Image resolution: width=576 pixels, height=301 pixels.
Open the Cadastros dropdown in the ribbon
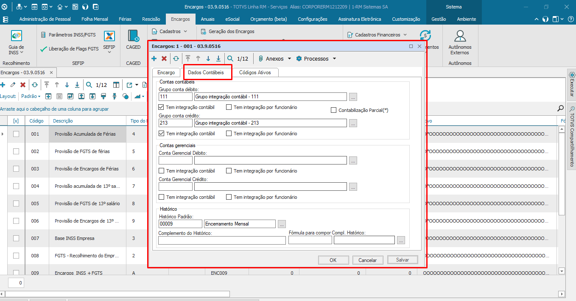coord(170,31)
